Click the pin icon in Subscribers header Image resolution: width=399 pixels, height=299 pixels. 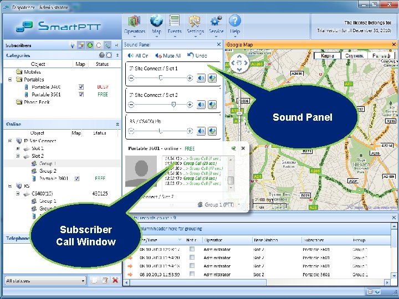coord(73,45)
